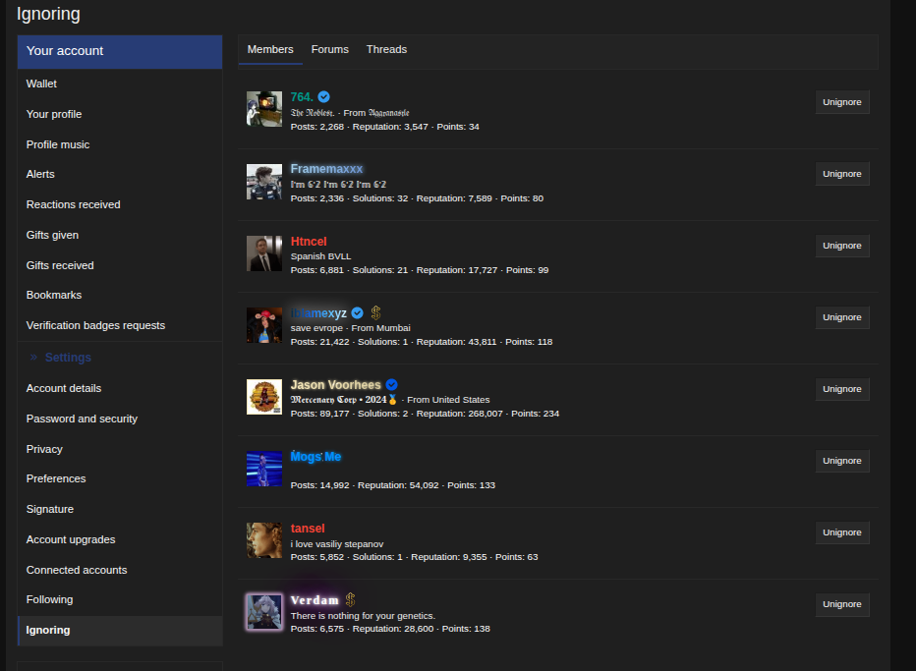This screenshot has height=671, width=916.
Task: Click the verified badge beside Jason Voorhees
Action: 391,384
